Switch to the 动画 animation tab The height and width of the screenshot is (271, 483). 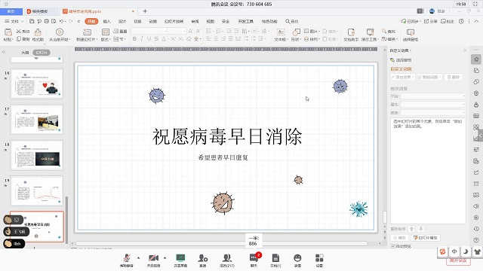coord(152,21)
